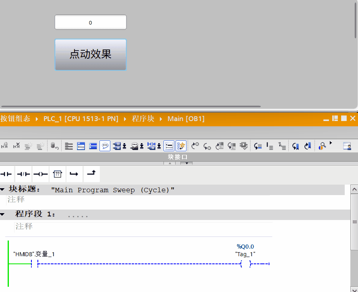Toggle network comments speech bubble button
Viewport: 358px width, 292px height.
105,146
